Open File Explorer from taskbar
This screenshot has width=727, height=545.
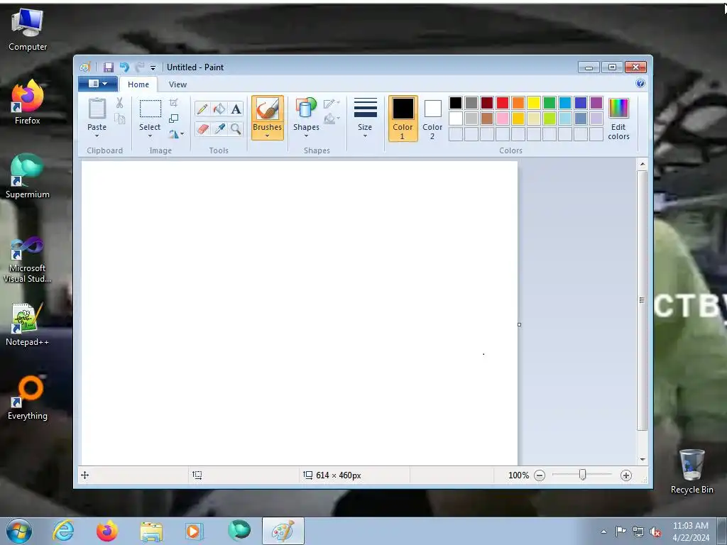coord(151,531)
